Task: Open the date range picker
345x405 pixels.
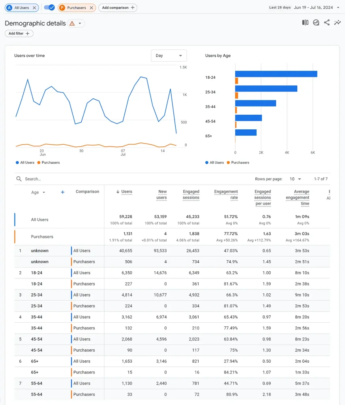Action: coord(304,8)
